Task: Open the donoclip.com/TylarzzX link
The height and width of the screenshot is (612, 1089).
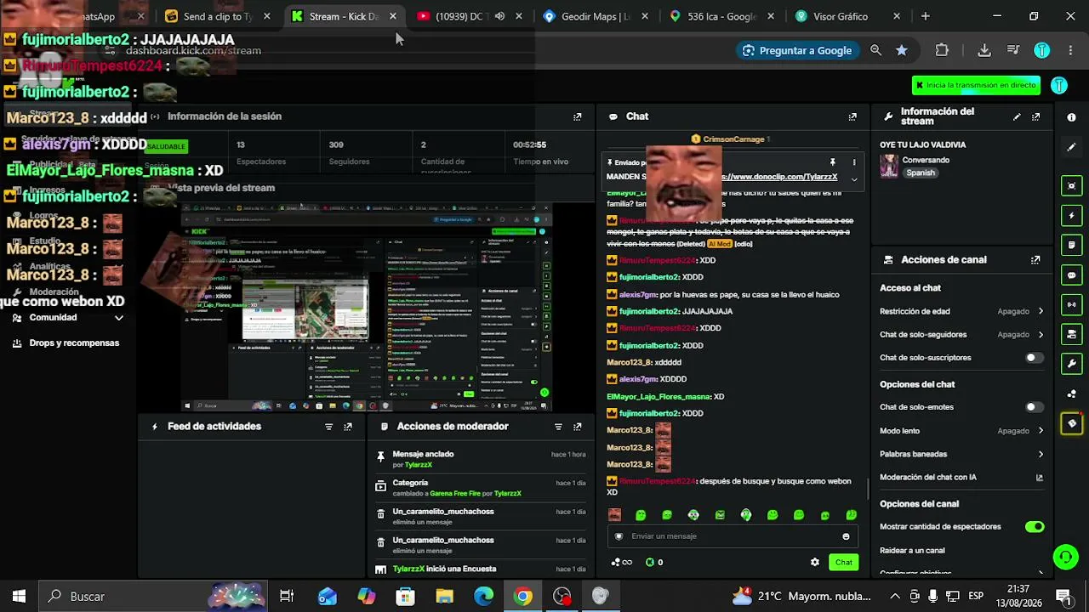Action: 780,177
